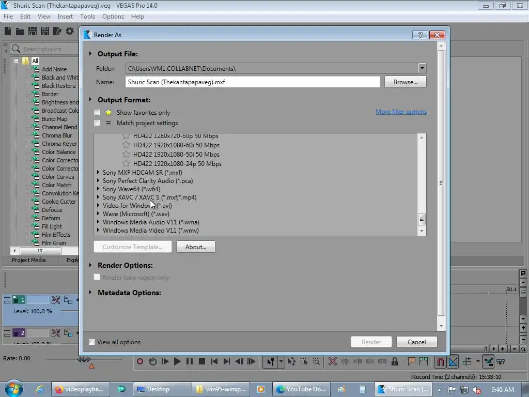Open the File menu

(8, 17)
